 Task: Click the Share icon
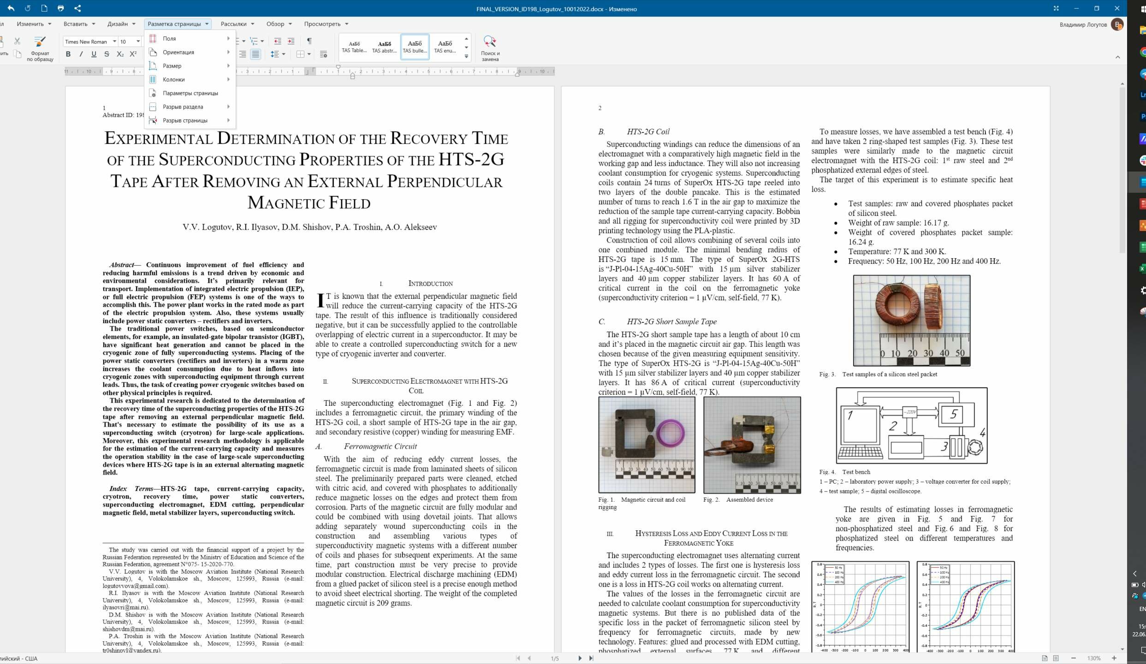[77, 8]
